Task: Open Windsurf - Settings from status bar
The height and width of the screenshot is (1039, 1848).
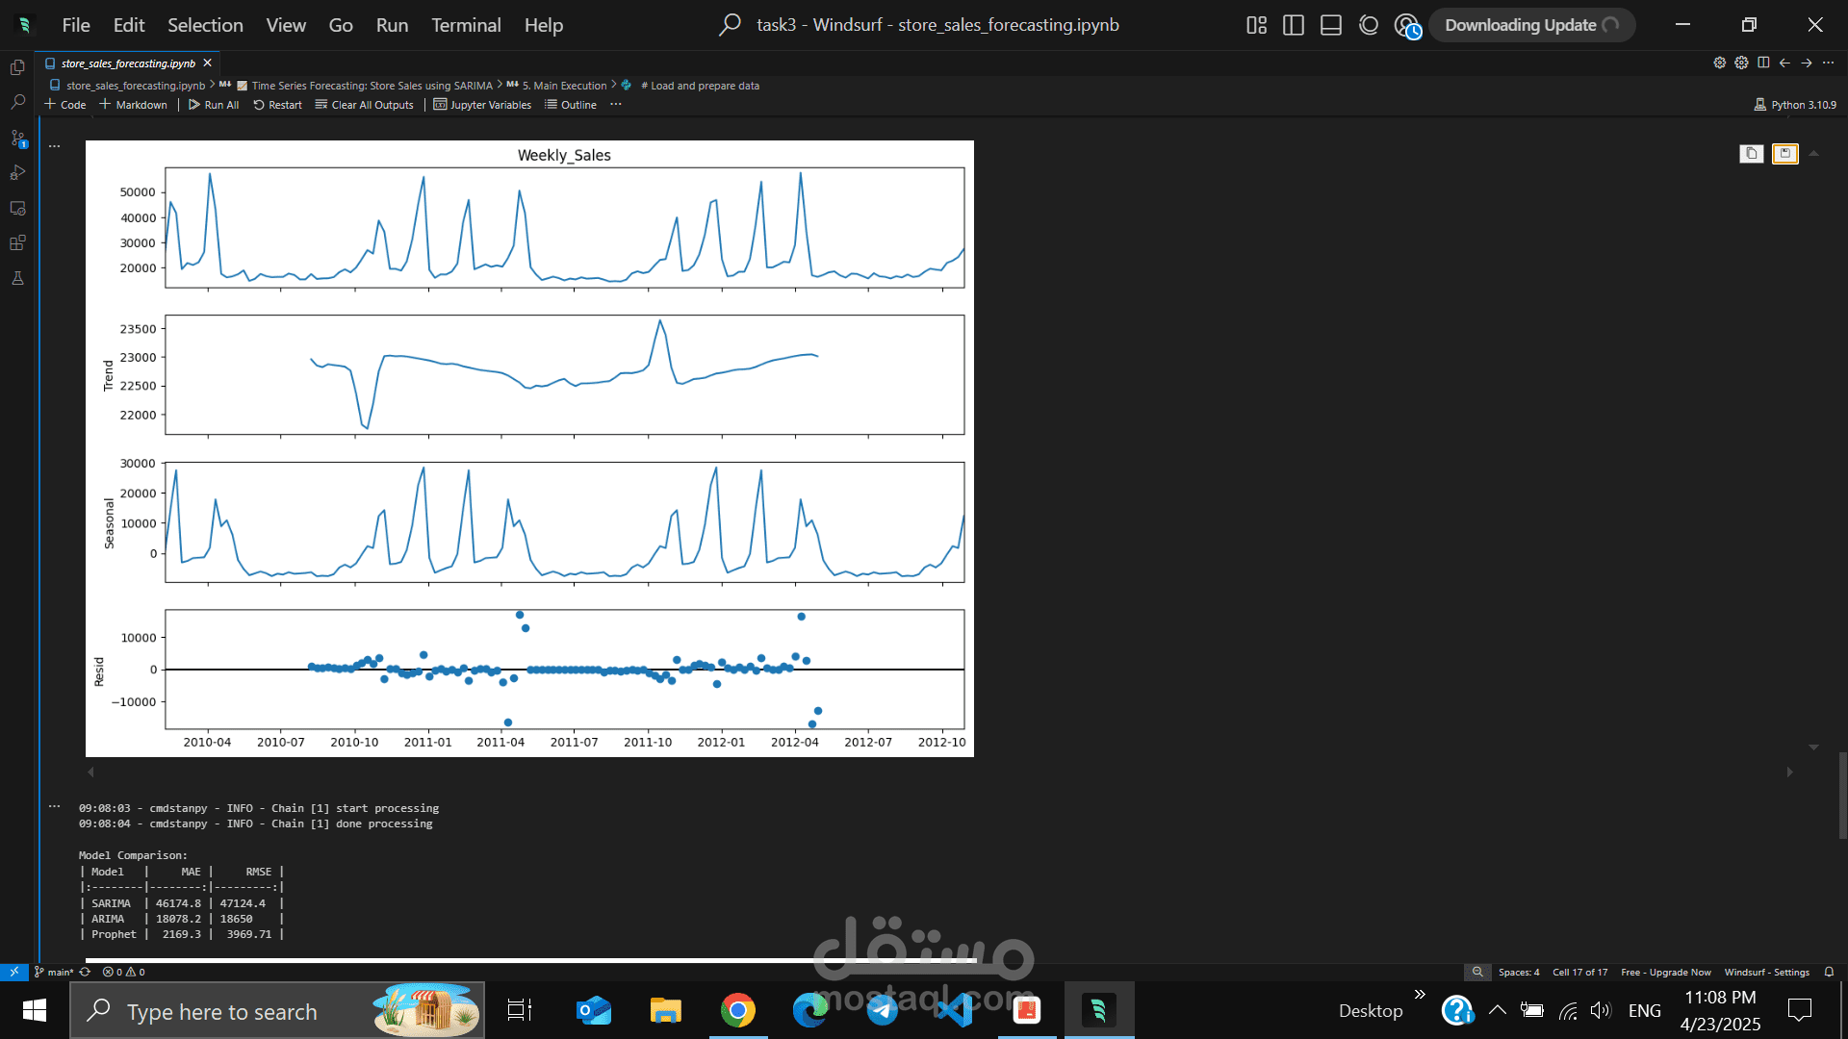Action: (1766, 973)
